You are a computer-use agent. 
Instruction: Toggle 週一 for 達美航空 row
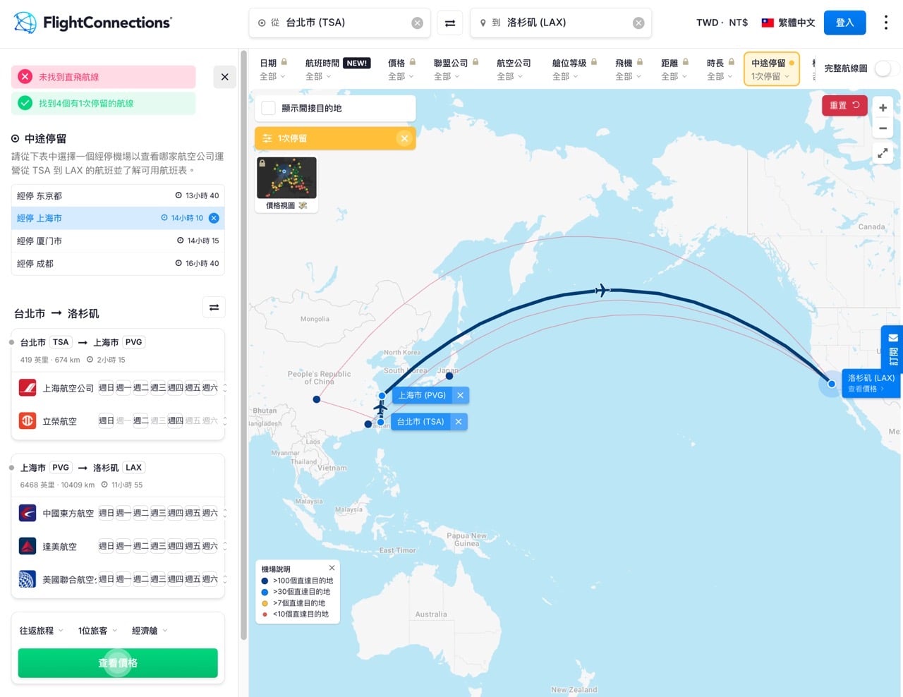point(123,546)
